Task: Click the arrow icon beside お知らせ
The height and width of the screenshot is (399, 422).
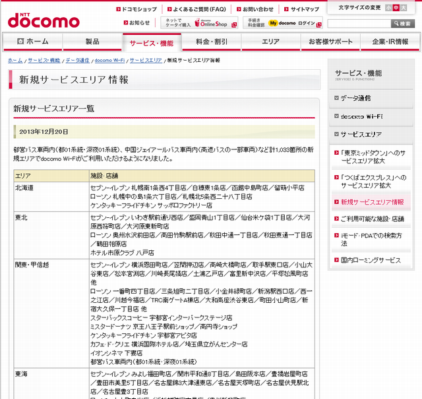Action: [126, 23]
